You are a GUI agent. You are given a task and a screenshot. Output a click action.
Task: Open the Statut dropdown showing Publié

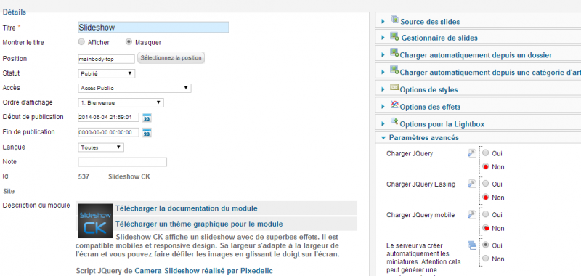(106, 73)
